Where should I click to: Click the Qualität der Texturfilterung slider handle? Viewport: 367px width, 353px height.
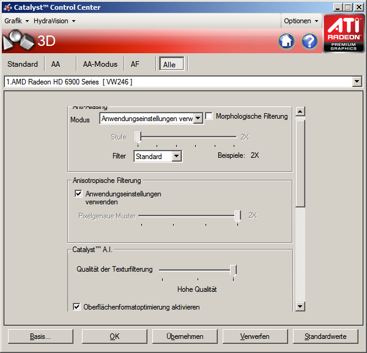234,270
